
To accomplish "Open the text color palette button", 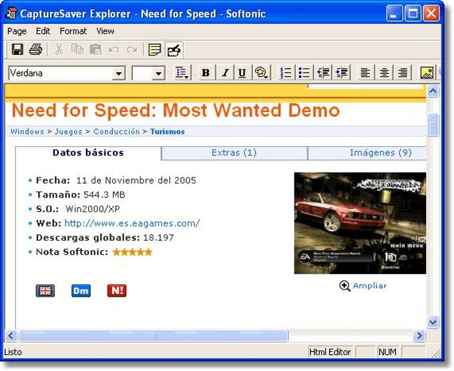I will 262,72.
